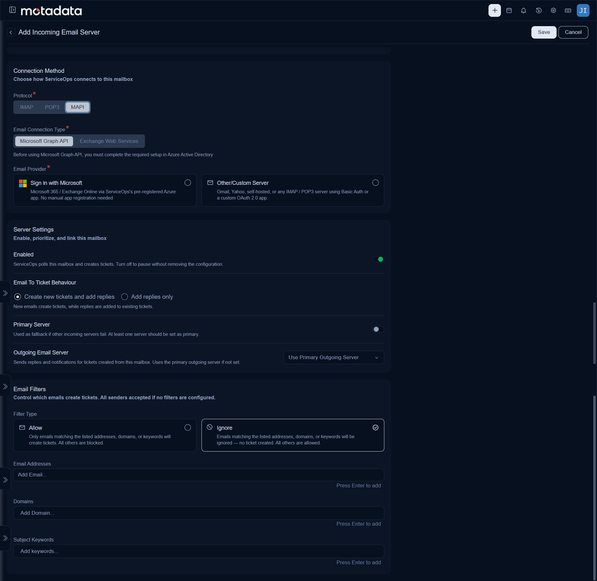Click the Motadata logo
597x581 pixels.
tap(51, 11)
